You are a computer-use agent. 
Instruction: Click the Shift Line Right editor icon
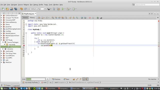point(85,18)
